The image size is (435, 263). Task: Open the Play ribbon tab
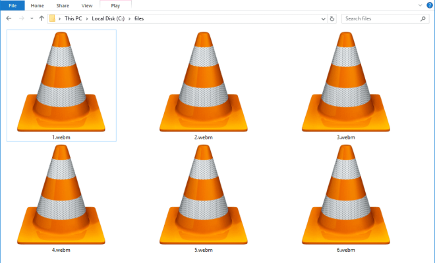[115, 5]
